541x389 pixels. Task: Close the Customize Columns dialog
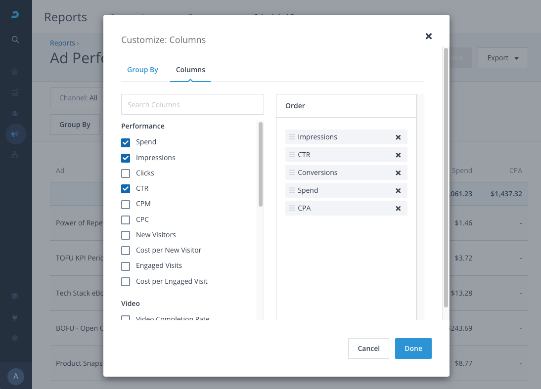tap(429, 36)
